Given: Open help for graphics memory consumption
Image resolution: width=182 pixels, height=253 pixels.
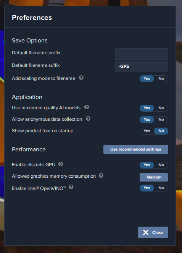Looking at the screenshot, I should (101, 175).
